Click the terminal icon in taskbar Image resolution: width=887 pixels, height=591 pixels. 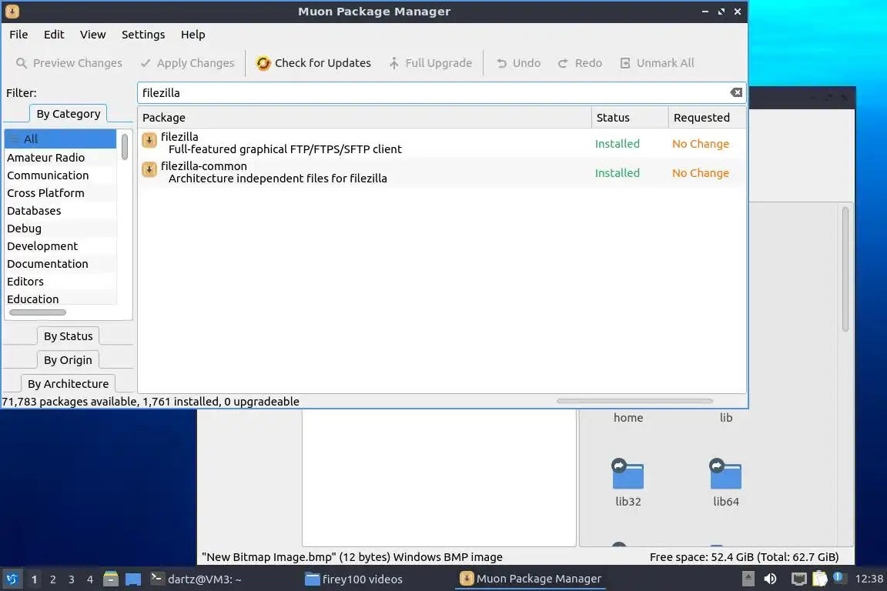click(x=157, y=578)
